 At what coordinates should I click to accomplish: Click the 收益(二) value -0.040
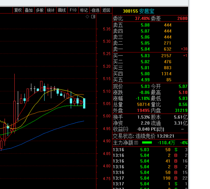pyautogui.click(x=143, y=129)
